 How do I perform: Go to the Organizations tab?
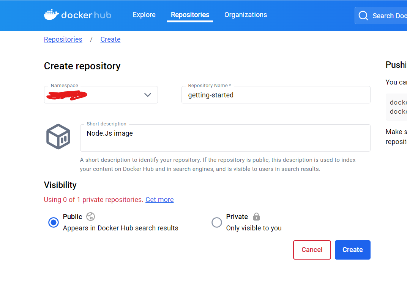point(246,15)
